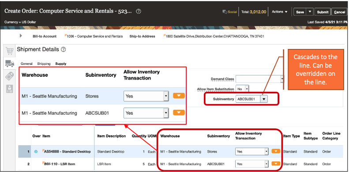
Task: Select the truck shipment sidebar icon
Action: [x=10, y=64]
